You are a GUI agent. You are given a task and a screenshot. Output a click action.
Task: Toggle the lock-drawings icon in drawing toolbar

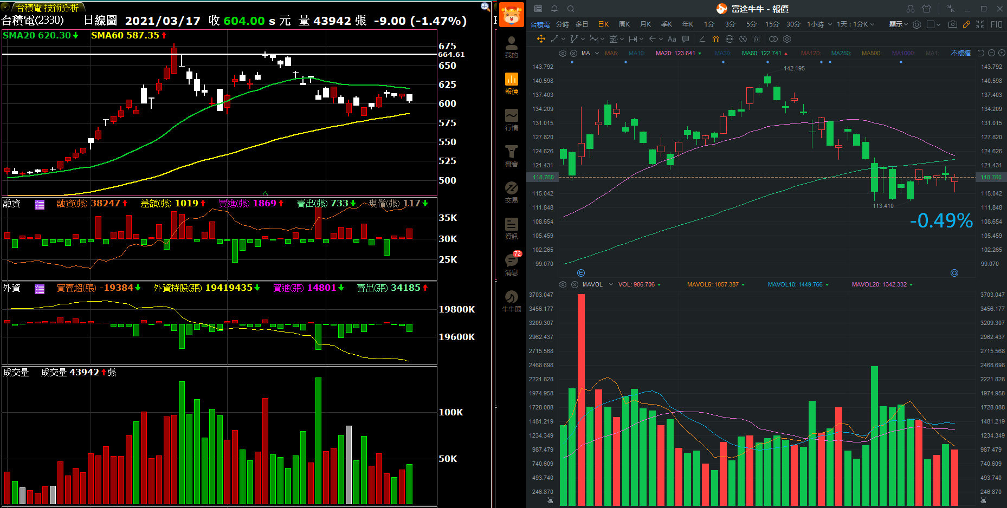[x=729, y=39]
